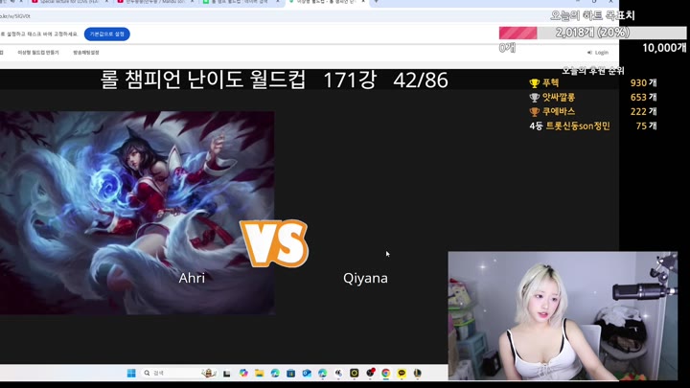This screenshot has width=690, height=388.
Task: Launch Copilot from the taskbar
Action: click(x=243, y=373)
